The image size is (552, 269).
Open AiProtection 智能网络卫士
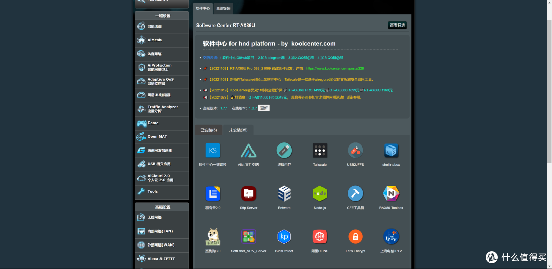162,67
